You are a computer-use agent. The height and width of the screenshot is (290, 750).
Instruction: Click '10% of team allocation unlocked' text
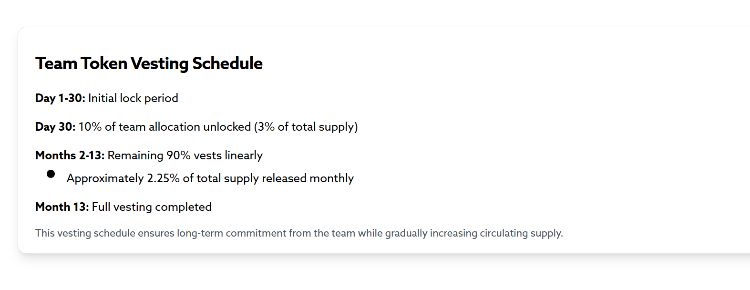point(164,127)
